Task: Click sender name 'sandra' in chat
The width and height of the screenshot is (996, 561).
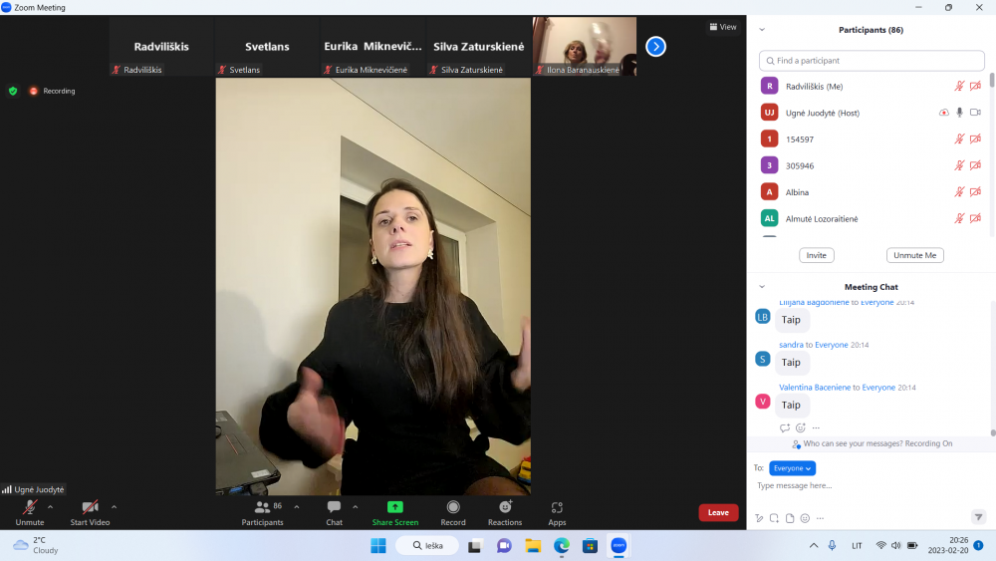Action: click(x=791, y=345)
